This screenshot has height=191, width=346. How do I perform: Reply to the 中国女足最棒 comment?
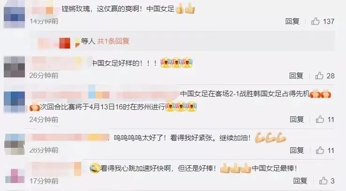pyautogui.click(x=300, y=181)
